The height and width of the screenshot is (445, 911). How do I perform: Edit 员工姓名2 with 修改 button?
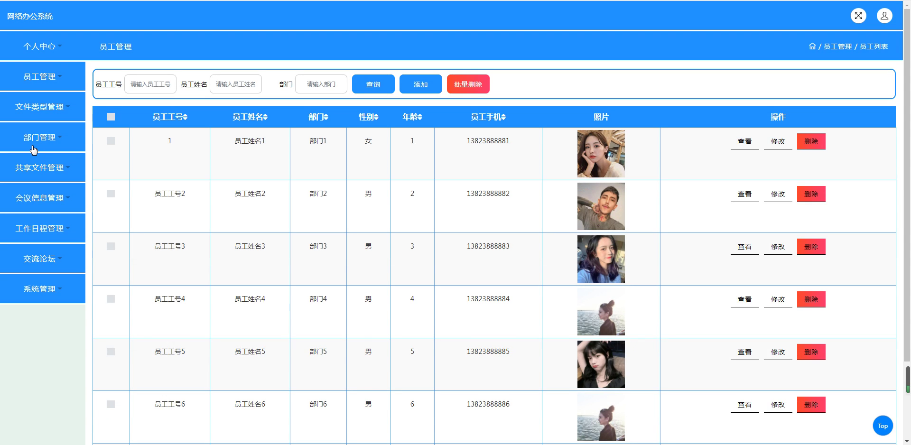coord(778,194)
